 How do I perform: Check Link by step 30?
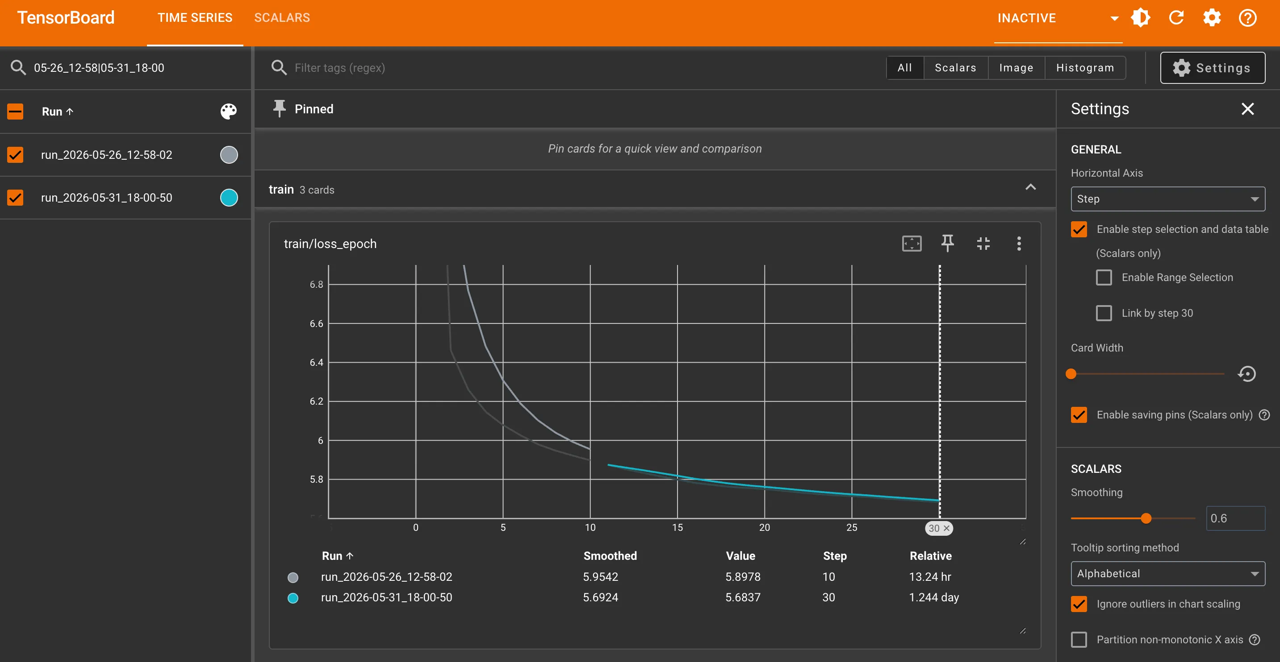[x=1104, y=313]
